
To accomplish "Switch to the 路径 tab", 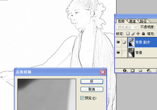I will point(143,21).
